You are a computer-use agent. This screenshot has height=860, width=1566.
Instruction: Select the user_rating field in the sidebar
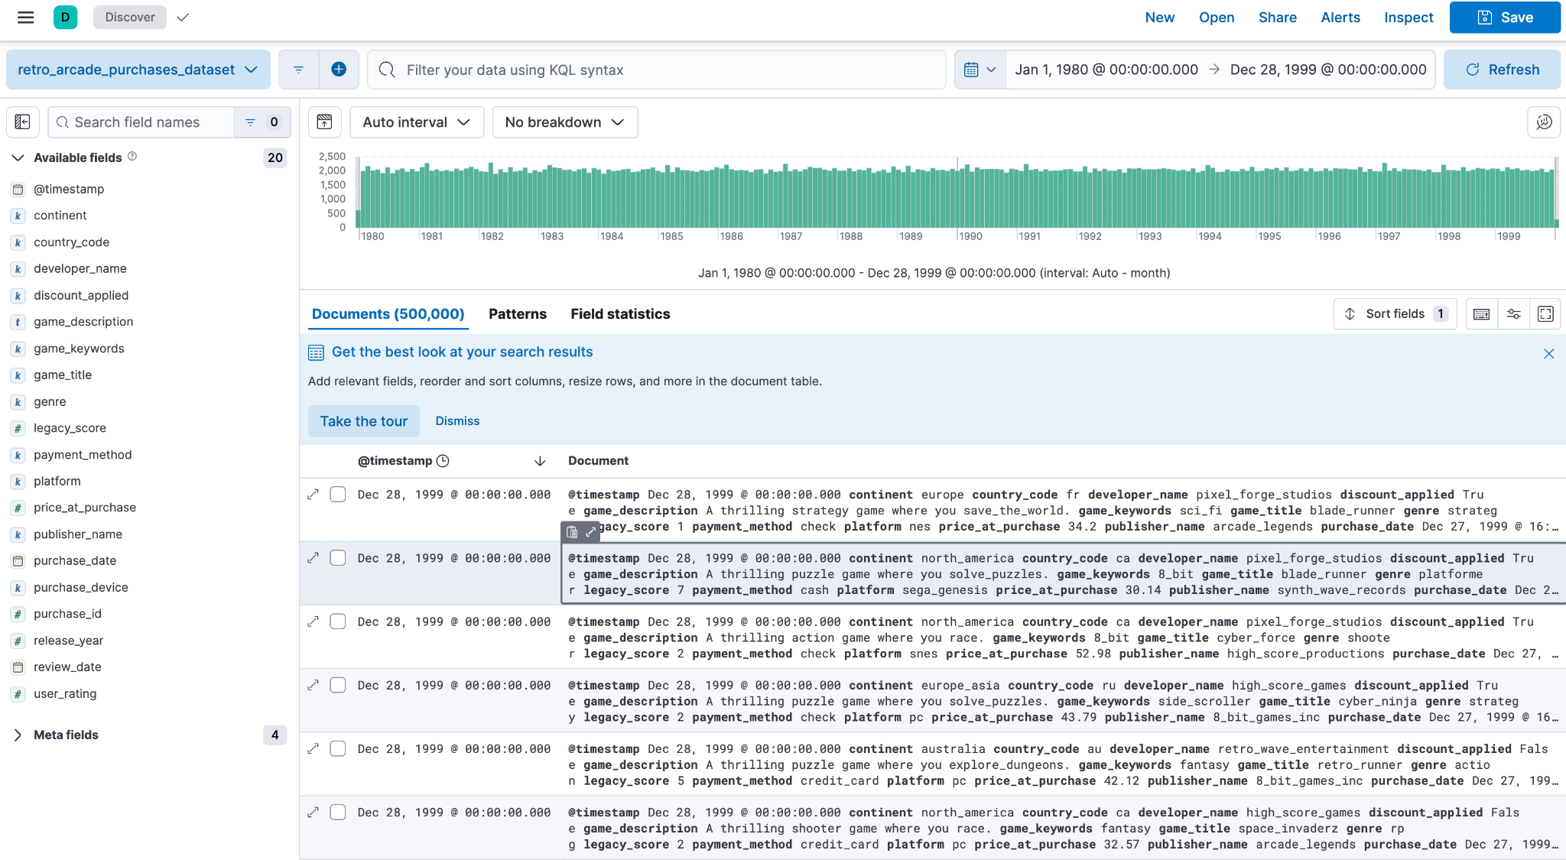click(x=65, y=693)
